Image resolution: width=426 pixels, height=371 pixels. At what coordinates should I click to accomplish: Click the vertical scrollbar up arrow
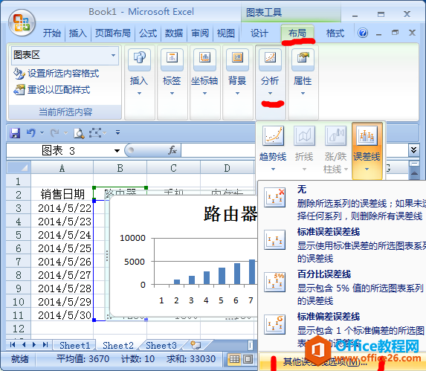click(x=414, y=173)
